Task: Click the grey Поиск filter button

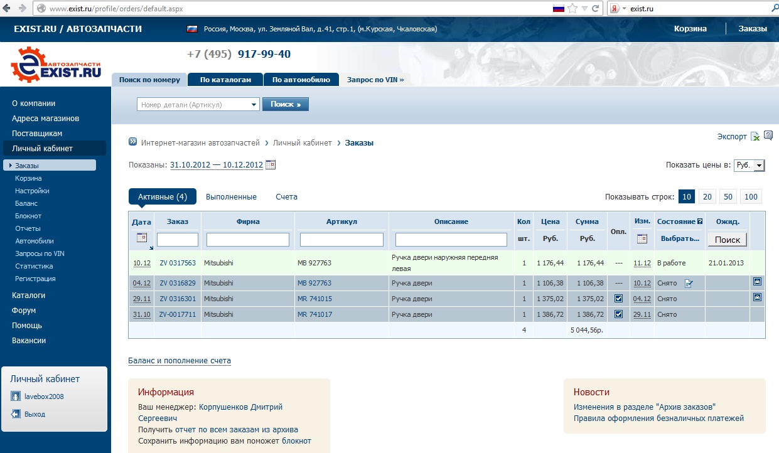Action: (727, 240)
